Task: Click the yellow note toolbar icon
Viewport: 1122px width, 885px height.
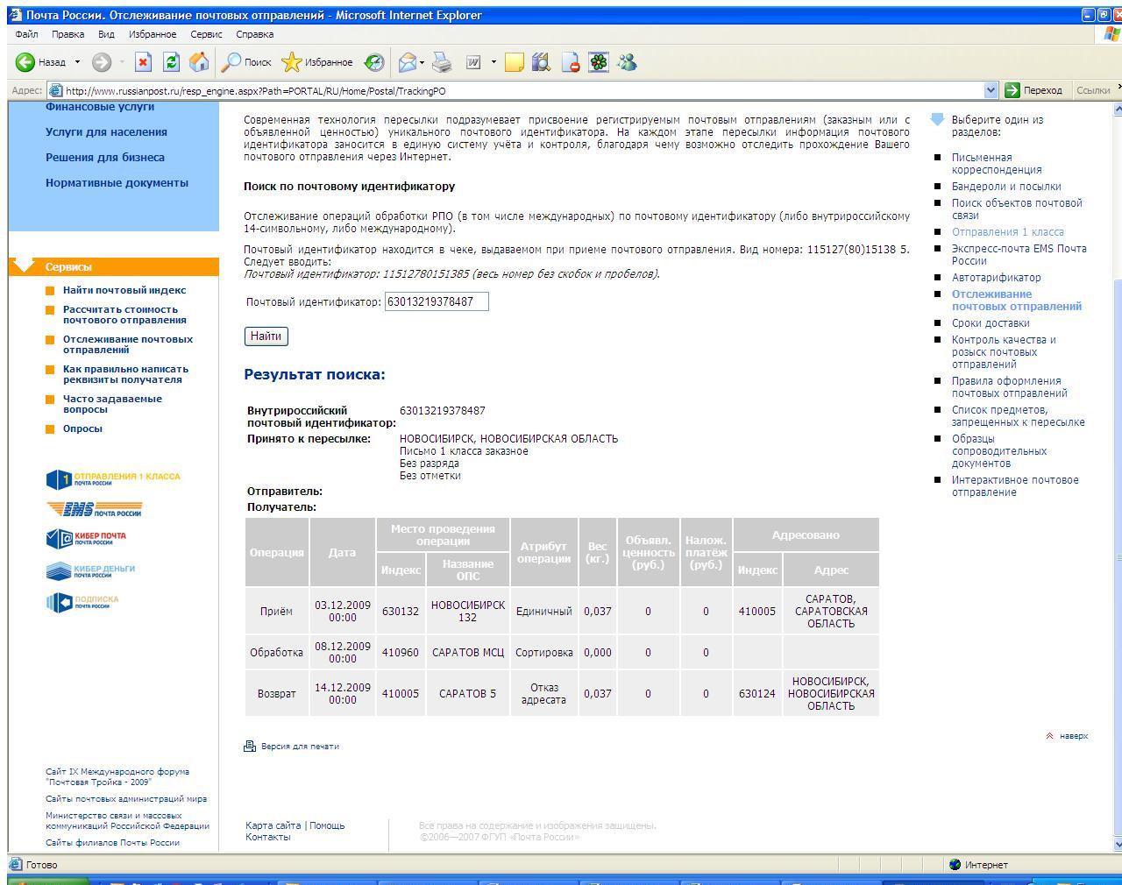Action: click(515, 62)
